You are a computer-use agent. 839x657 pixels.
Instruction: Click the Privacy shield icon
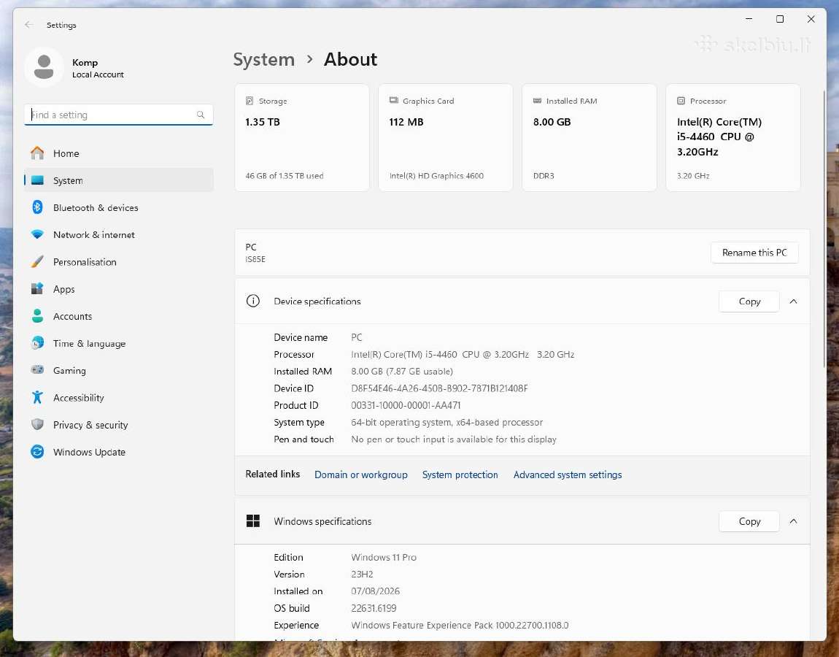pyautogui.click(x=37, y=425)
